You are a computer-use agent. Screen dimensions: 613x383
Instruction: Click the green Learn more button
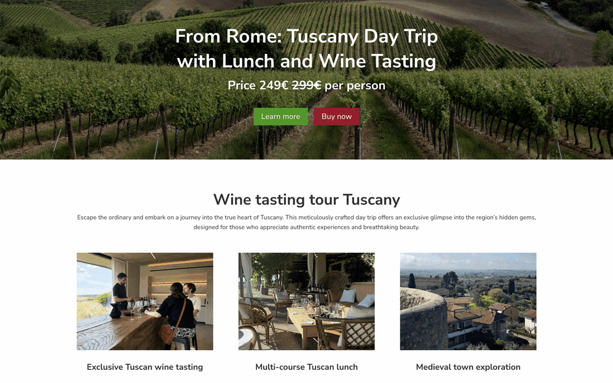pyautogui.click(x=280, y=116)
